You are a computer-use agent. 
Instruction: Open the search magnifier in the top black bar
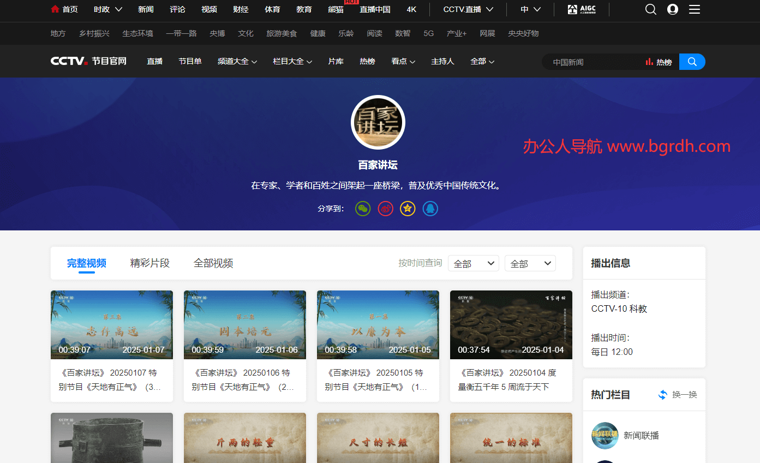[x=650, y=9]
